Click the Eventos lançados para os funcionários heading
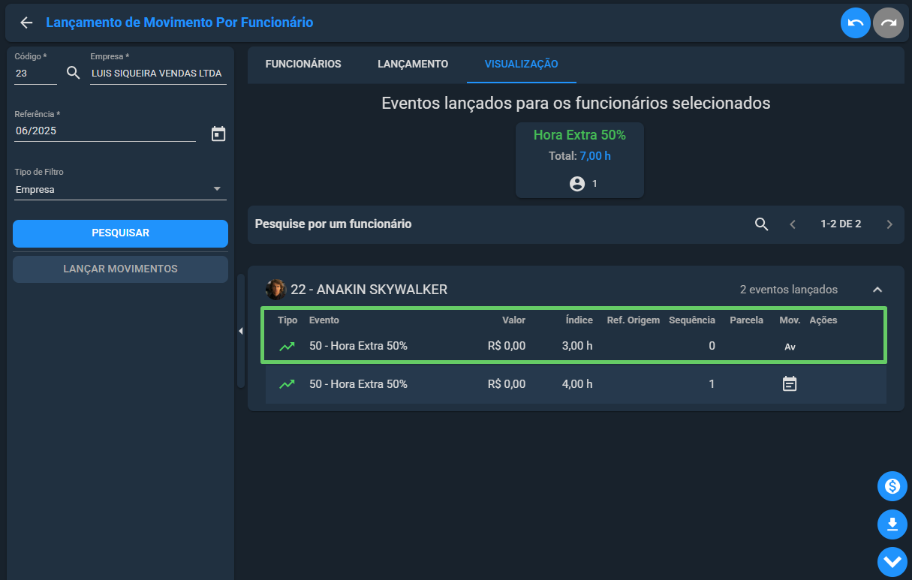The image size is (912, 580). (576, 104)
